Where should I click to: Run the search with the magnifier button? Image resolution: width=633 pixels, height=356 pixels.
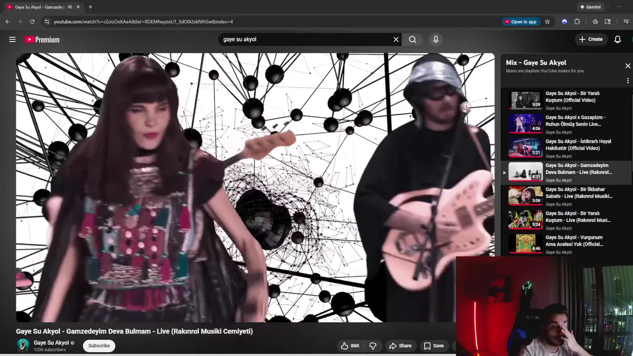tap(412, 40)
